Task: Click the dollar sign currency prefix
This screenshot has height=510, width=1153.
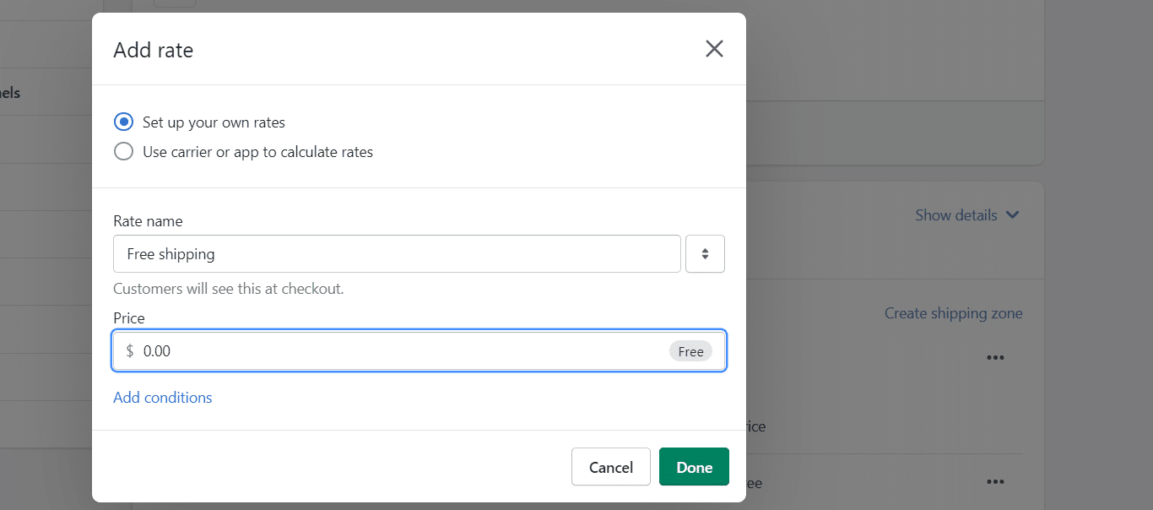Action: [x=129, y=351]
